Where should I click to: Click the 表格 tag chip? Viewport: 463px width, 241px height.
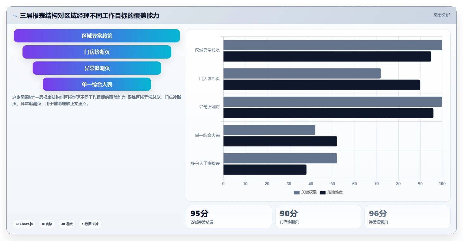pos(47,224)
